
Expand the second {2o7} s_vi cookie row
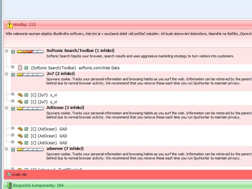click(x=13, y=101)
